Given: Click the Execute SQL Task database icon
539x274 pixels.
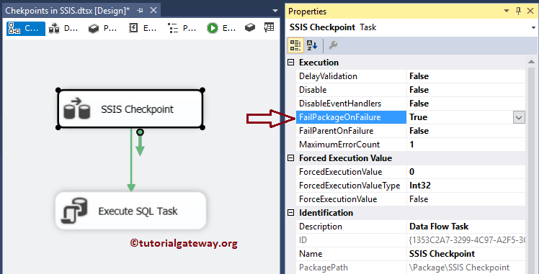Looking at the screenshot, I should [74, 210].
